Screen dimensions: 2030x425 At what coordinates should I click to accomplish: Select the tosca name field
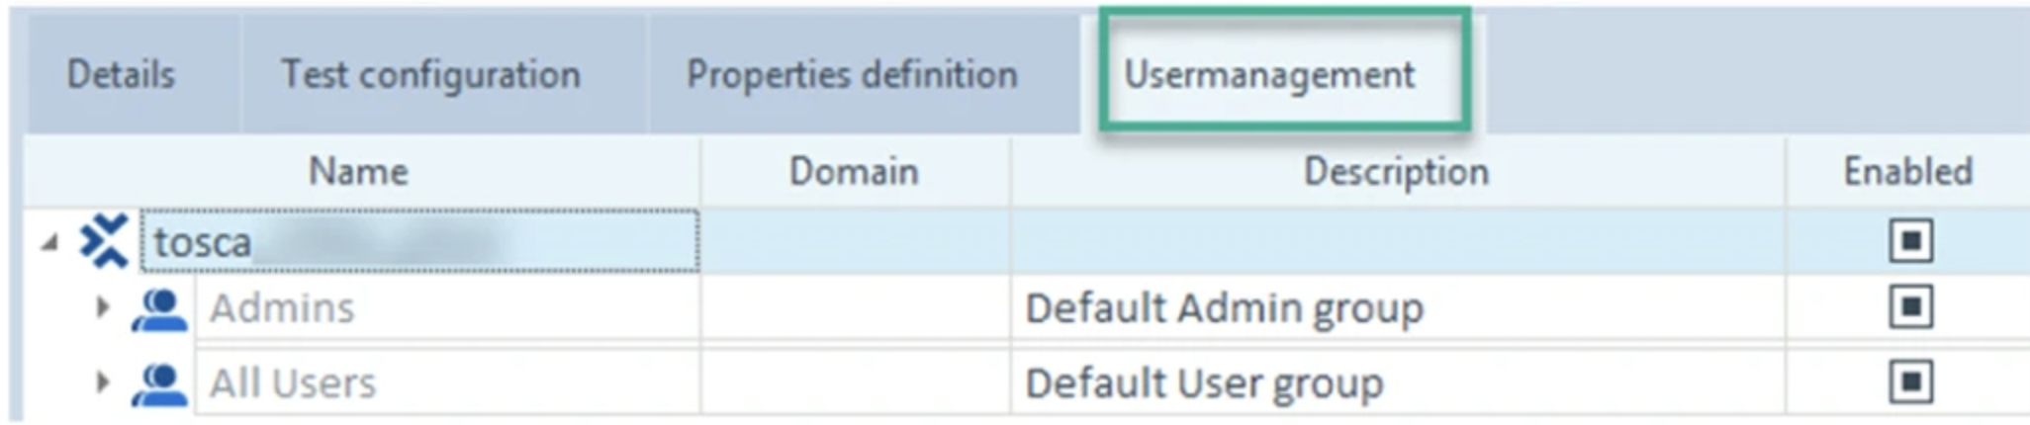[x=420, y=240]
